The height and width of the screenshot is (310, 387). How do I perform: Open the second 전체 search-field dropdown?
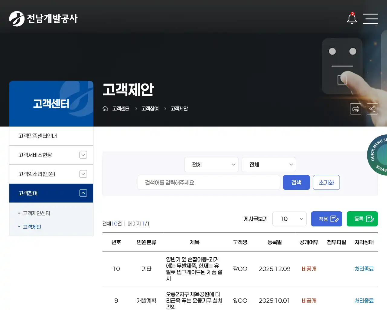[269, 164]
